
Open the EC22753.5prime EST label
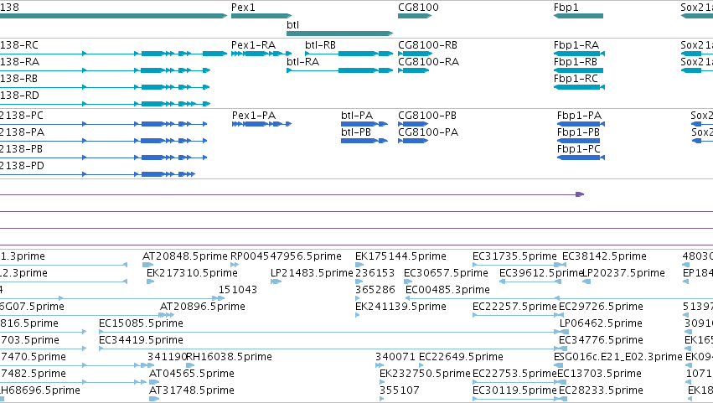(514, 375)
